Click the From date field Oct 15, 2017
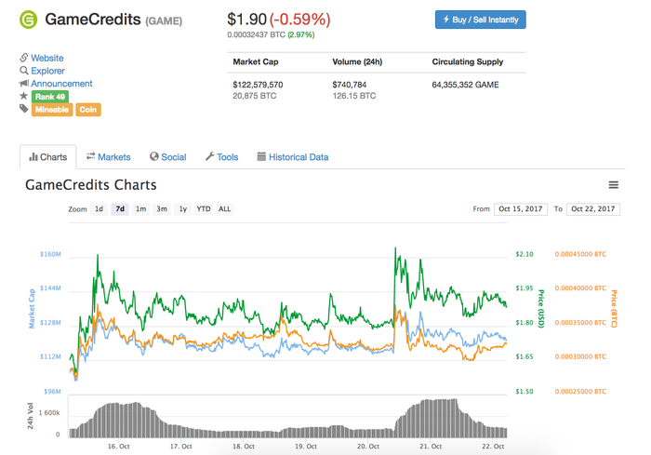The width and height of the screenshot is (651, 455). coord(521,209)
